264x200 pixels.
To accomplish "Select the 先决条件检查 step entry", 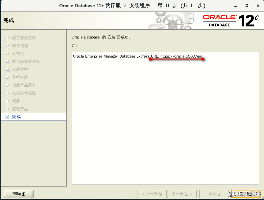I will point(7,93).
